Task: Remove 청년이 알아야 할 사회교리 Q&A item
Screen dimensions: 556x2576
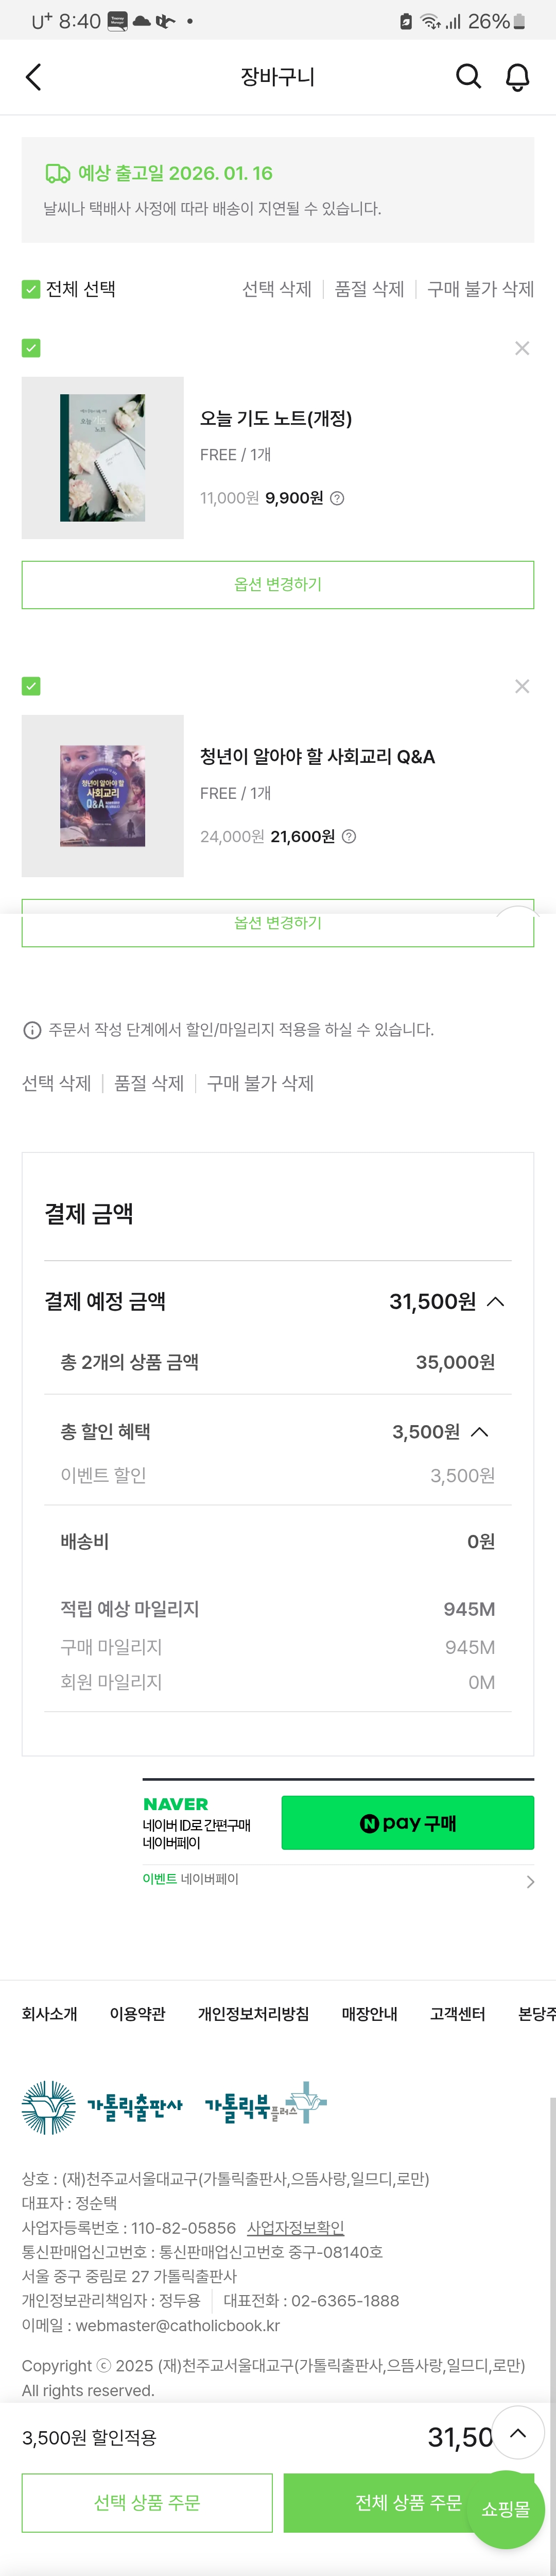Action: (521, 686)
